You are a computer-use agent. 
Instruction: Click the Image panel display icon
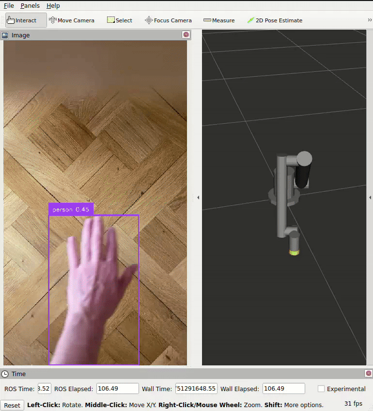(5, 35)
